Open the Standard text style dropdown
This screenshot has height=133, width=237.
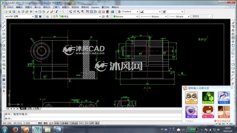tap(137, 12)
